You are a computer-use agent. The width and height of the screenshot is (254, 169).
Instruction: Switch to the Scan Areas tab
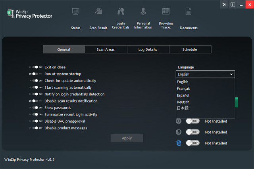(106, 49)
